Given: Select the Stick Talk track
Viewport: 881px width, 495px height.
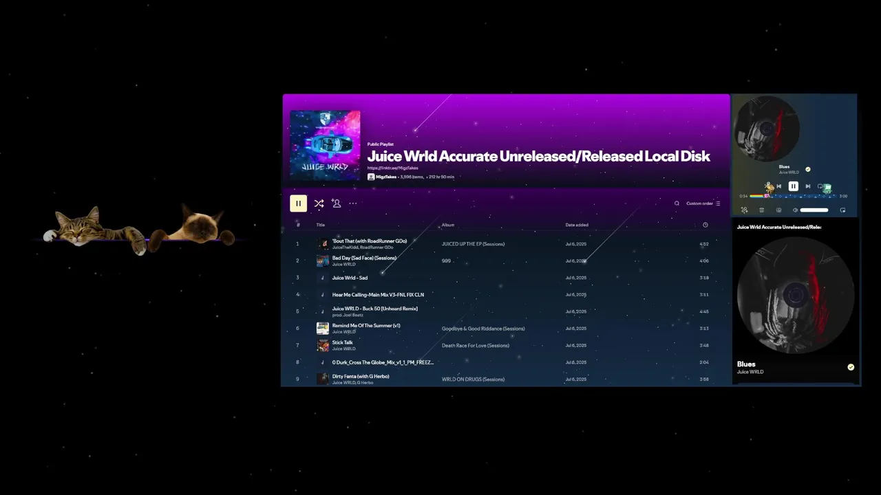Looking at the screenshot, I should click(x=342, y=342).
